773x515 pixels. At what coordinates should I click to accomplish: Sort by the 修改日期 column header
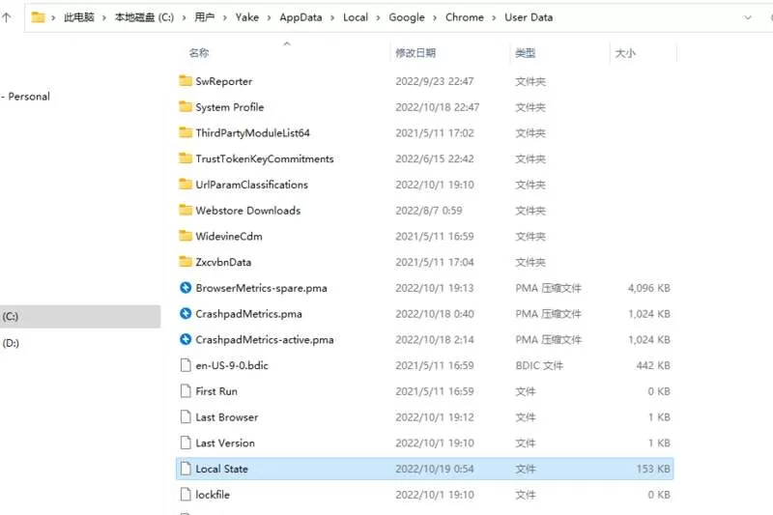415,53
